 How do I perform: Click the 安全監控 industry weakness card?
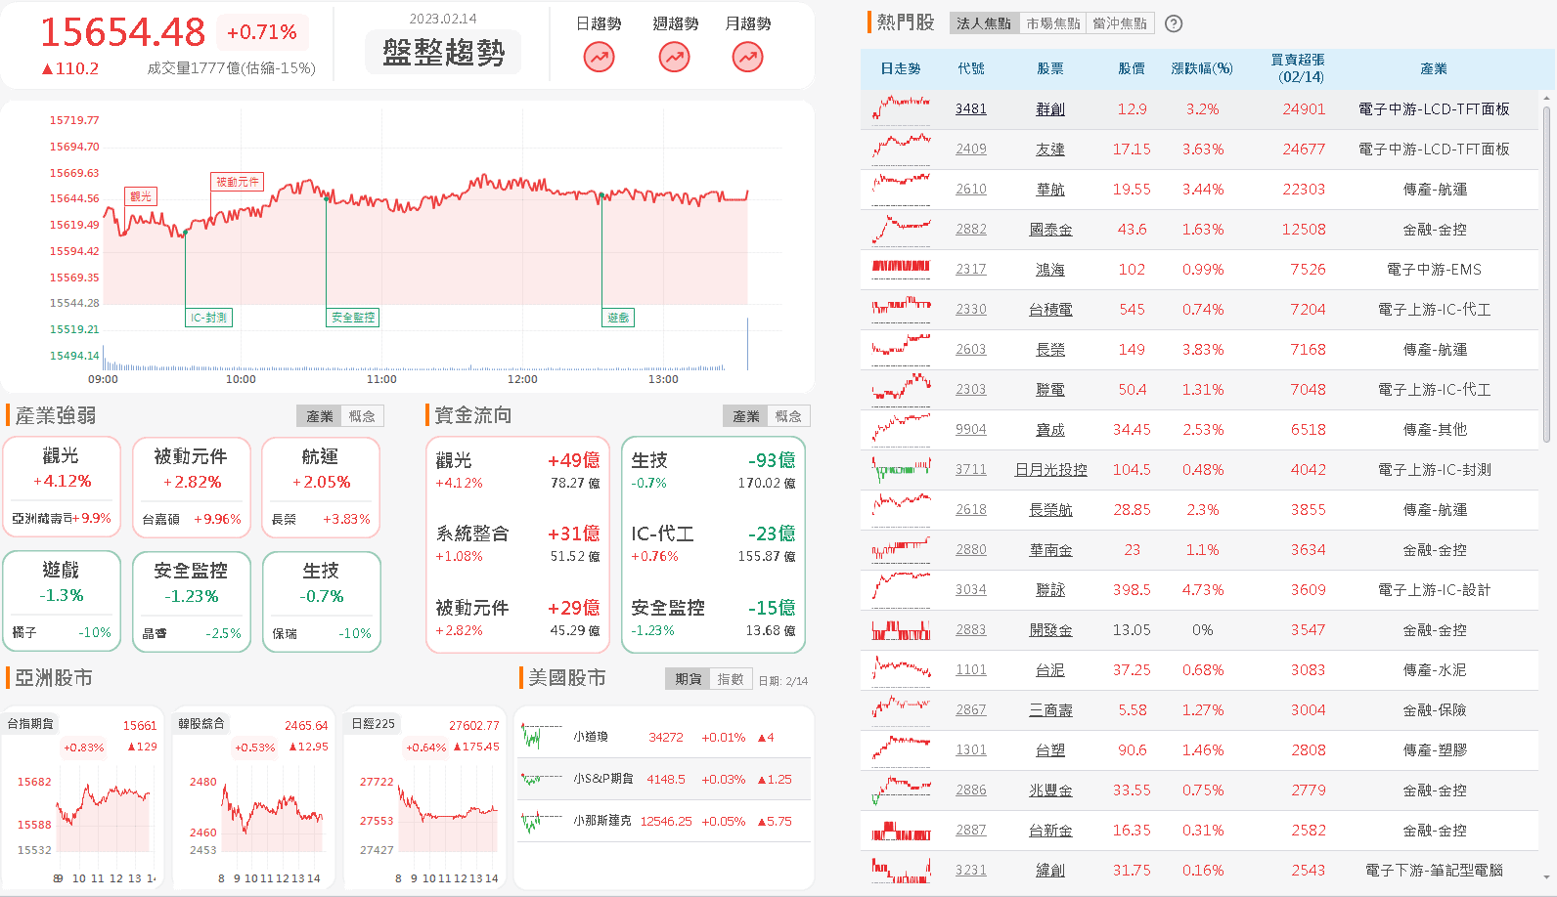[192, 601]
